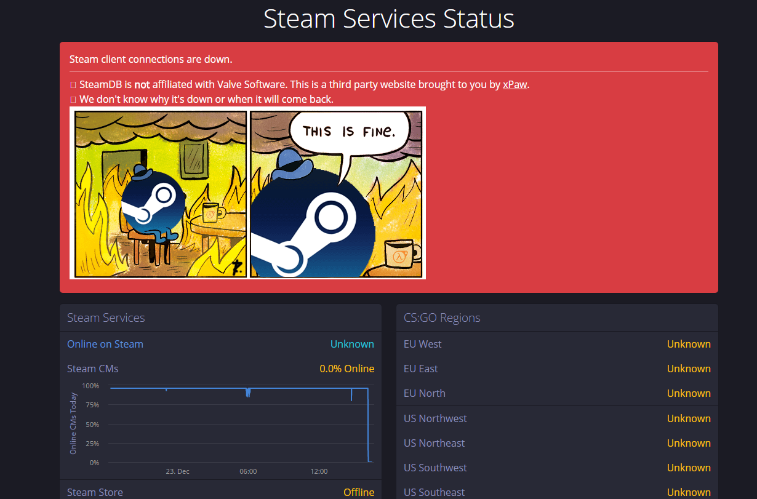Click the 23. Dec marker on the chart

[x=178, y=471]
